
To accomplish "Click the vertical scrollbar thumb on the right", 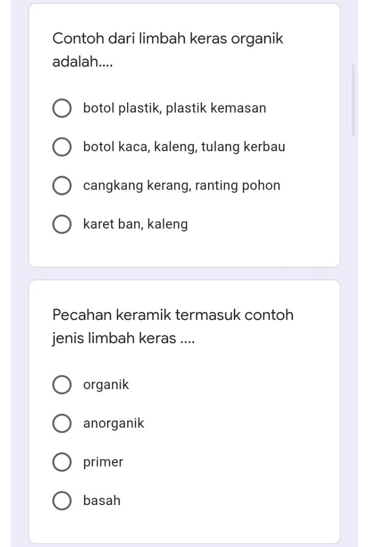I will coord(353,101).
